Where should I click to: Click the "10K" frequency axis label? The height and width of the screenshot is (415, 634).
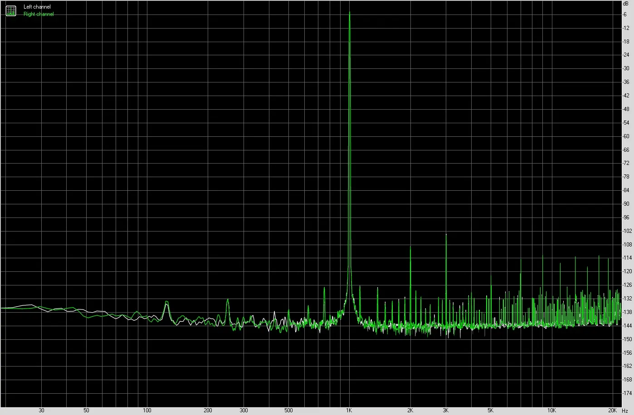(x=551, y=410)
